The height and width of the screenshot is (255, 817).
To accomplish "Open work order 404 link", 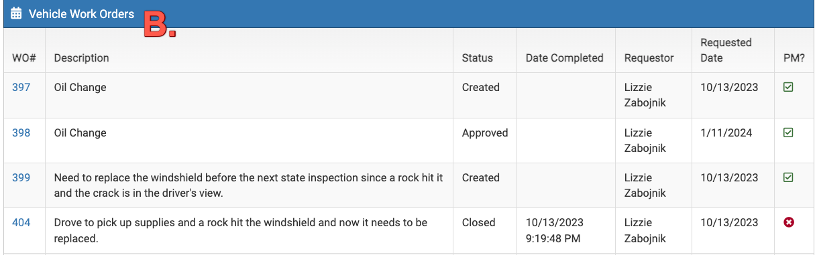I will point(21,222).
